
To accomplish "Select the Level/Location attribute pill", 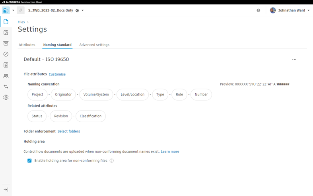I will [x=132, y=94].
